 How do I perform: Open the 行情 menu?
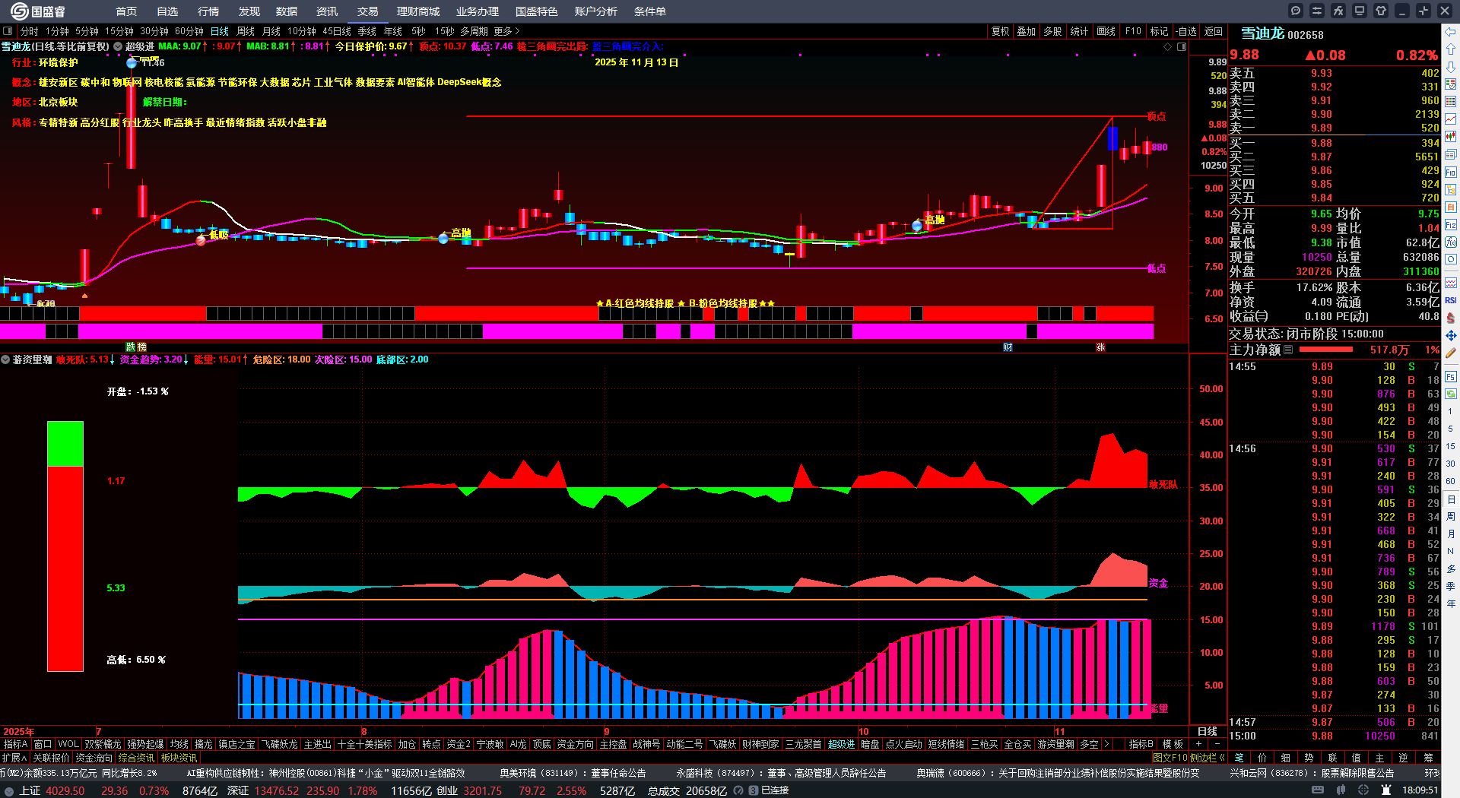pos(208,11)
